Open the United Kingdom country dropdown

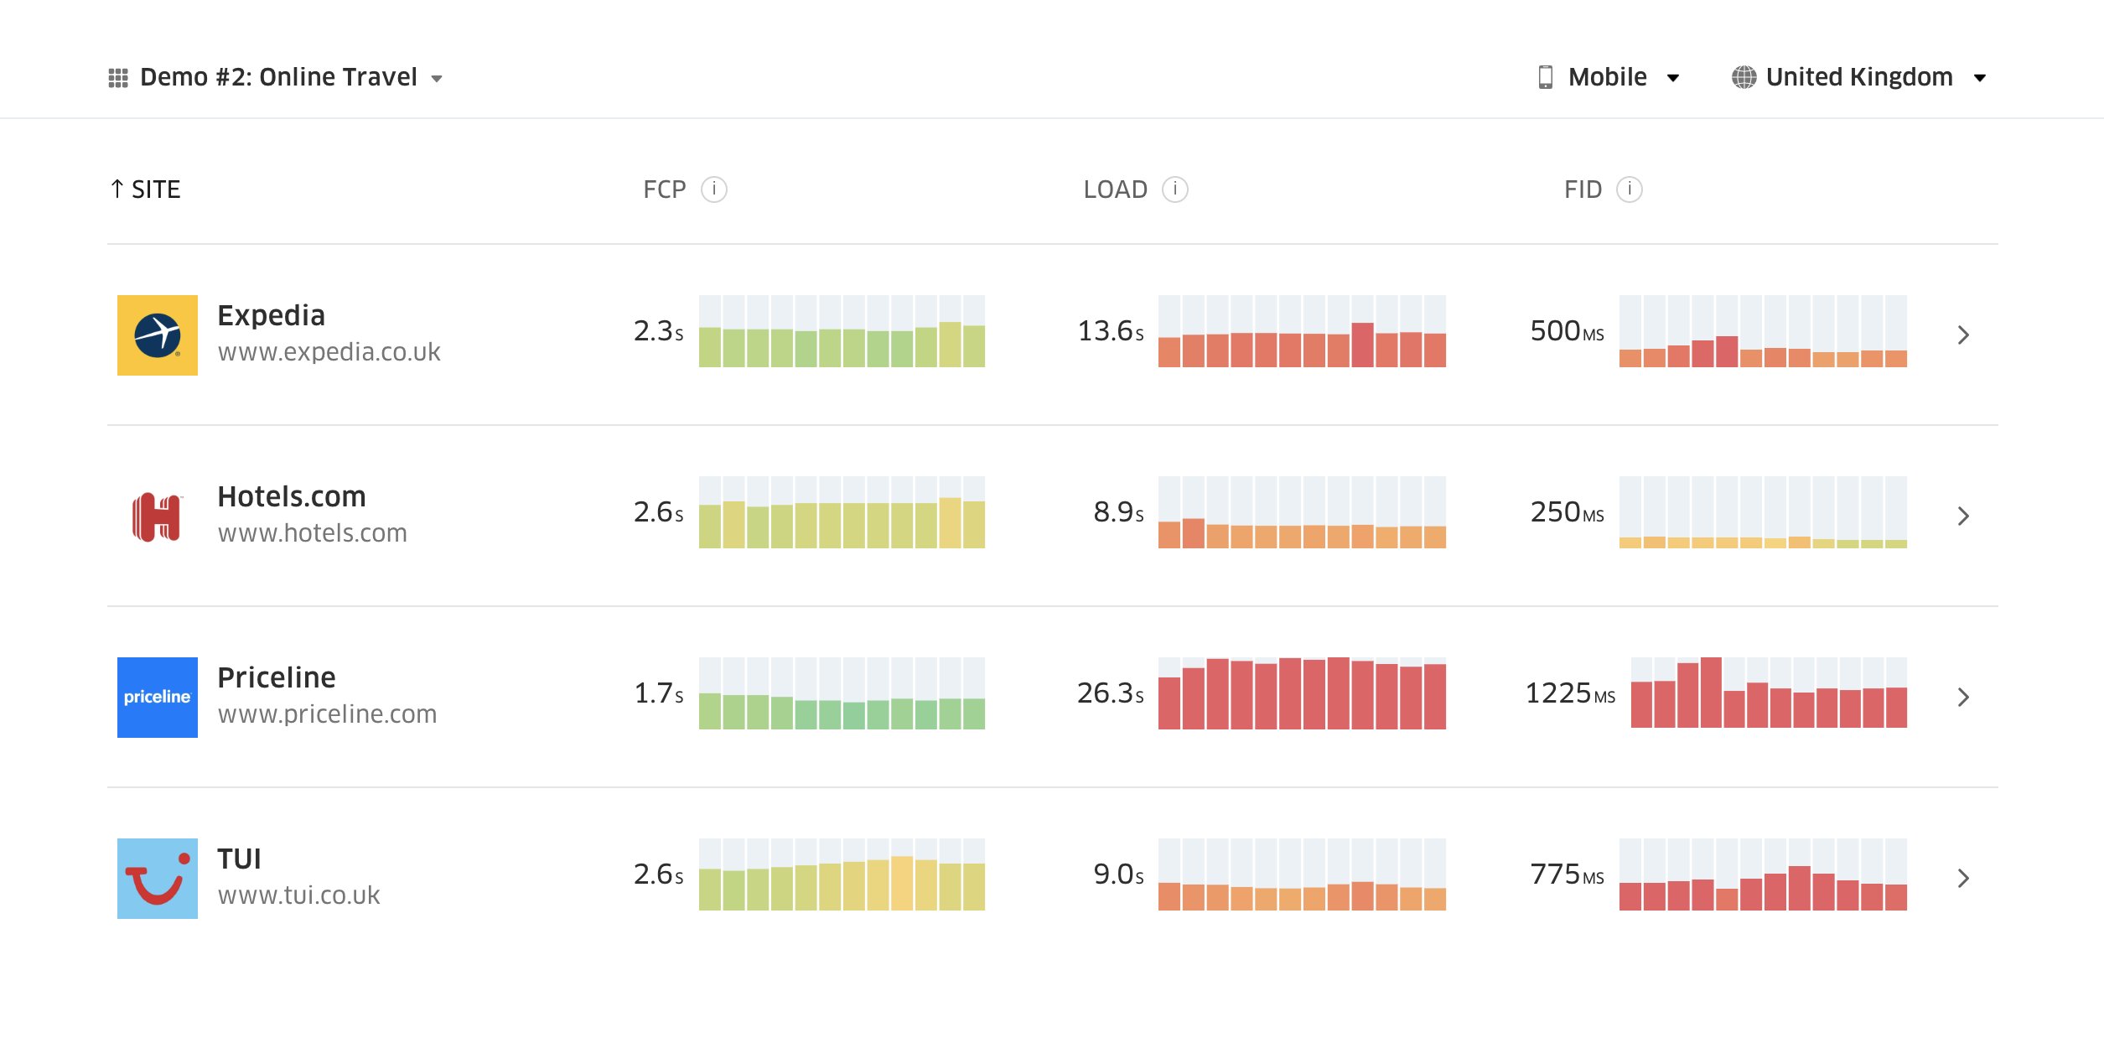coord(1980,78)
